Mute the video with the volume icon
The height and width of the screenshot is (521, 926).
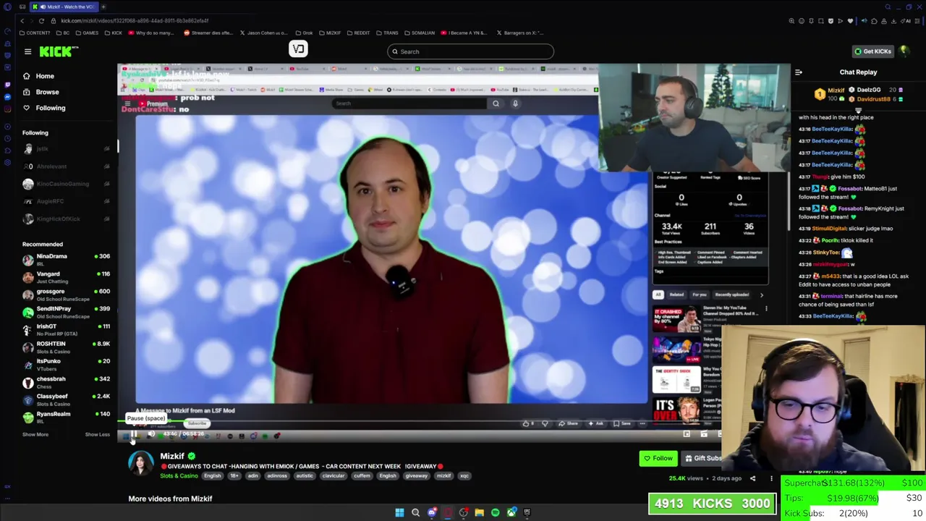(x=150, y=434)
